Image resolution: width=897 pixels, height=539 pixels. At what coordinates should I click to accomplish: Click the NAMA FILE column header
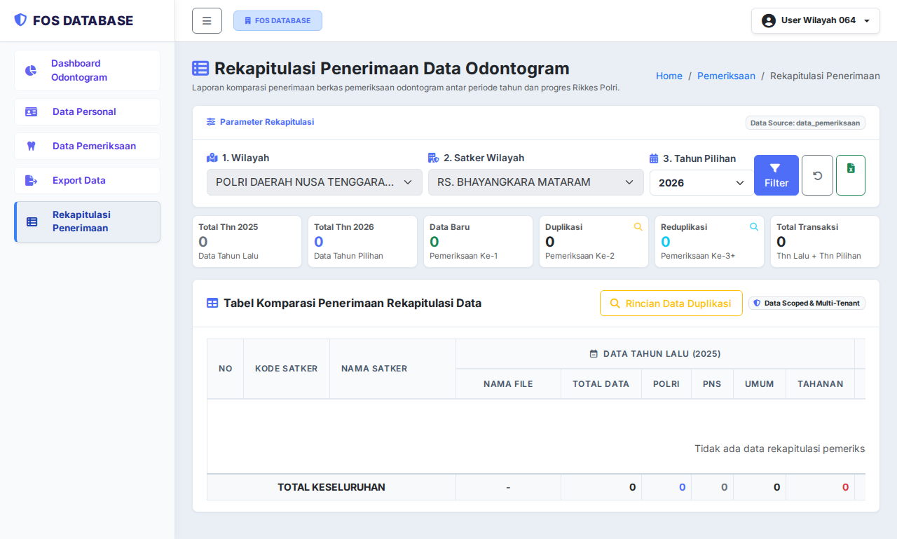(x=508, y=384)
